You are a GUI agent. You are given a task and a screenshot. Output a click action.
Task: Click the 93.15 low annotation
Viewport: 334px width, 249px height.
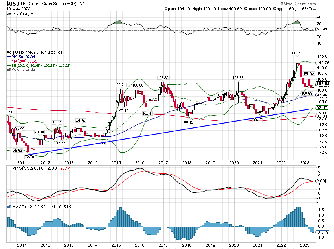point(123,111)
